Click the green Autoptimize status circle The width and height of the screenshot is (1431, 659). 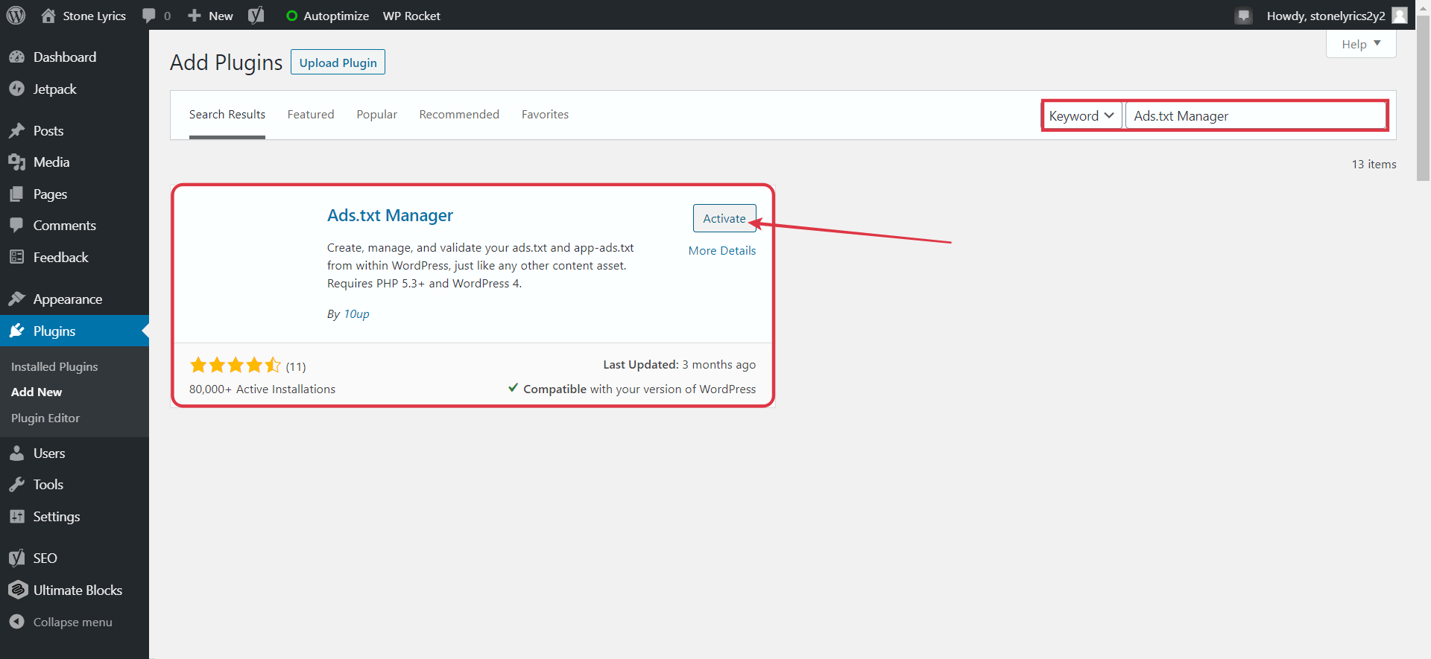(292, 16)
